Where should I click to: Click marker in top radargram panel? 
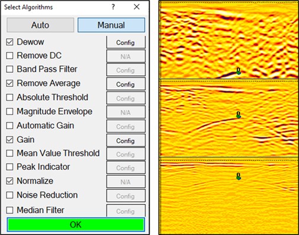tap(239, 71)
